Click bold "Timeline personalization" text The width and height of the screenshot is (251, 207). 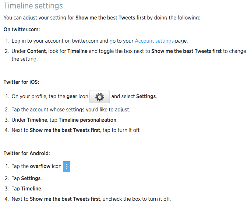(88, 120)
